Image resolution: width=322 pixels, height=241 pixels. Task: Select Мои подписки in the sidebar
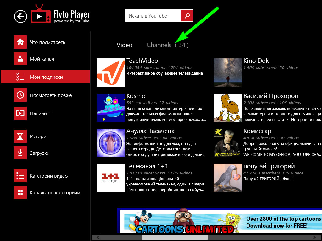point(45,77)
